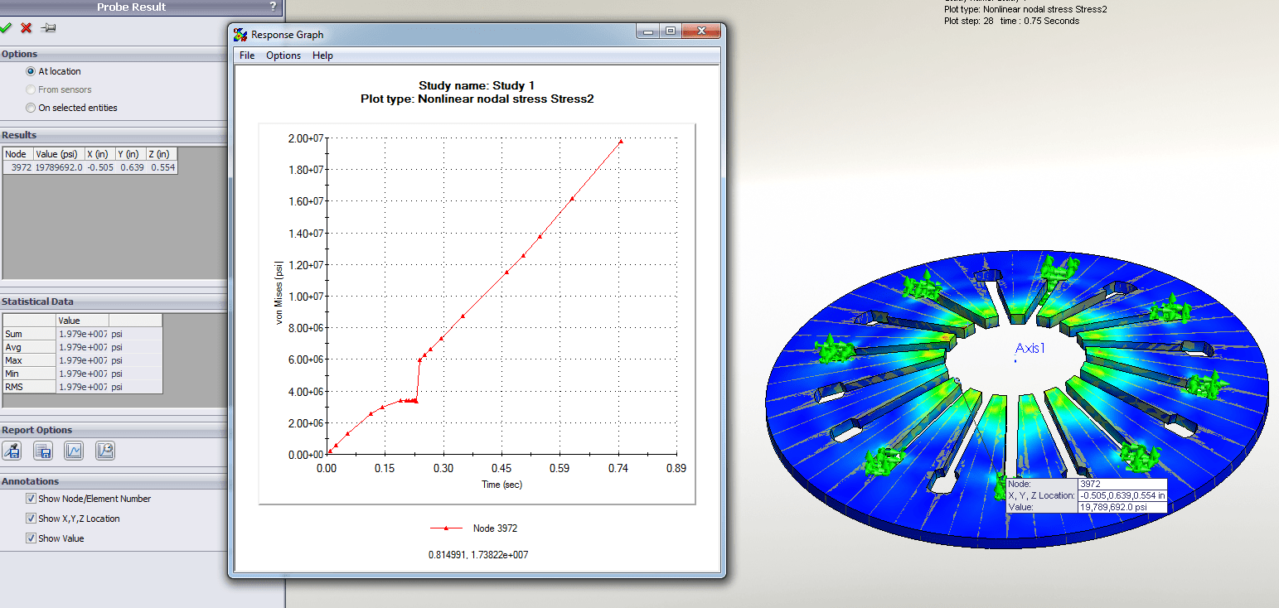The image size is (1279, 608).
Task: Collapse the Annotations section header
Action: click(x=114, y=481)
